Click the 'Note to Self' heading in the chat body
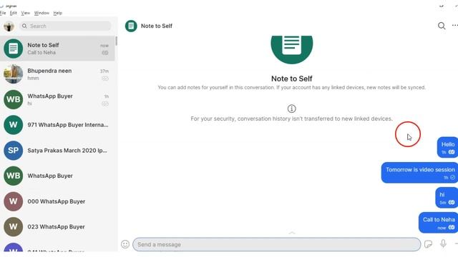The image size is (458, 257). point(291,79)
